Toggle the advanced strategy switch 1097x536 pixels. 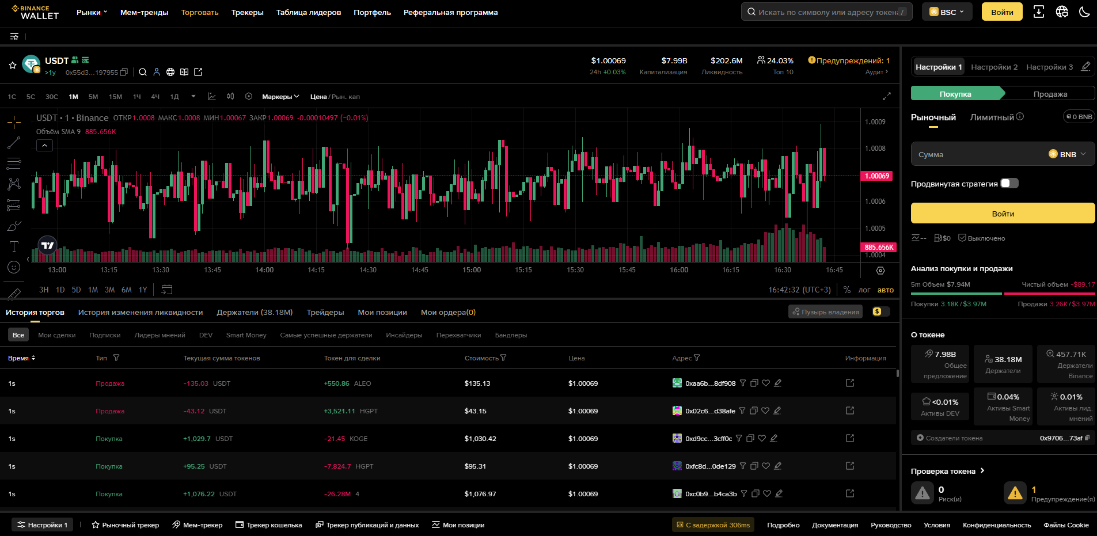tap(1009, 184)
